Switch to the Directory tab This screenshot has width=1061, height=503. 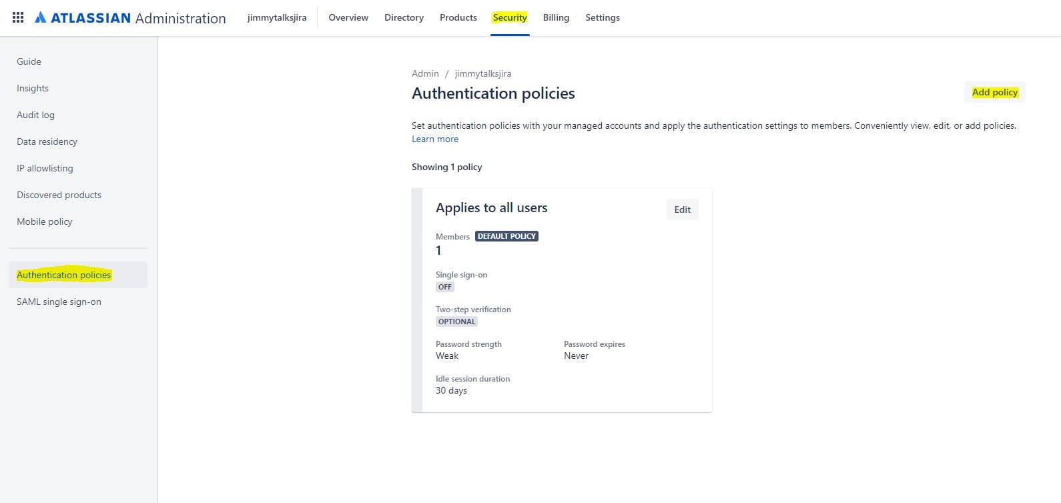404,17
